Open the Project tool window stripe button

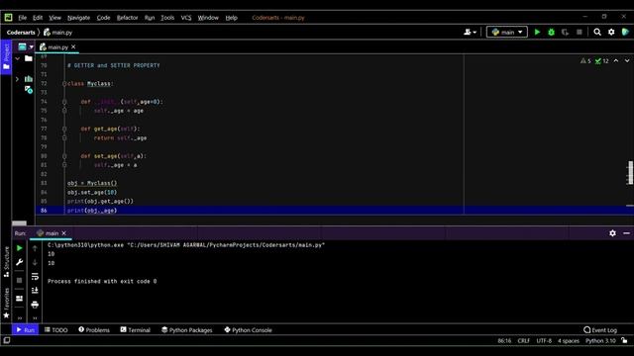click(x=6, y=57)
